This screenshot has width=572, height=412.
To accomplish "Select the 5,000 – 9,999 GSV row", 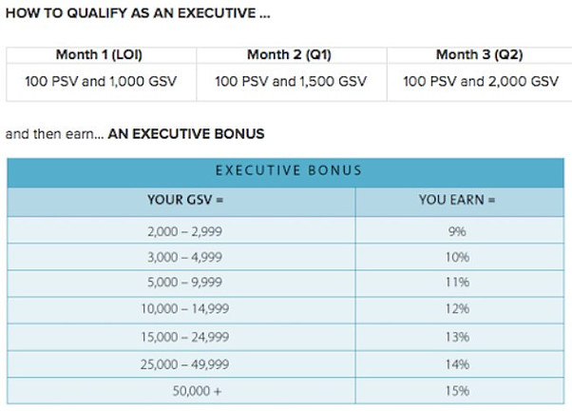I will click(286, 284).
